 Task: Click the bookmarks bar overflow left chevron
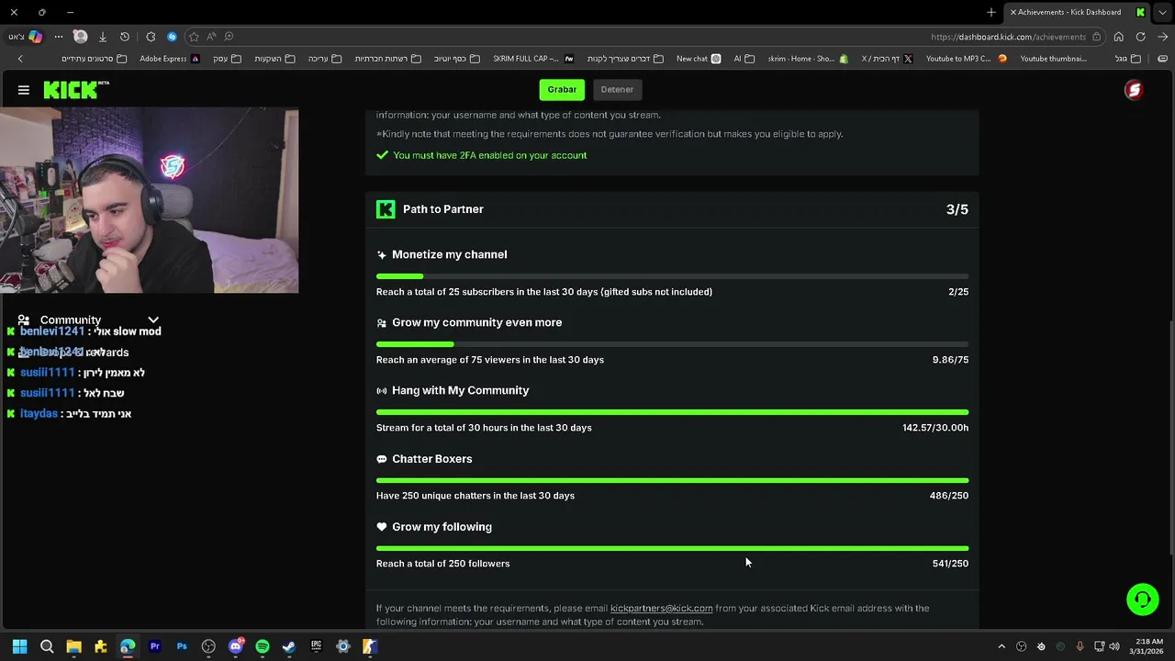20,59
